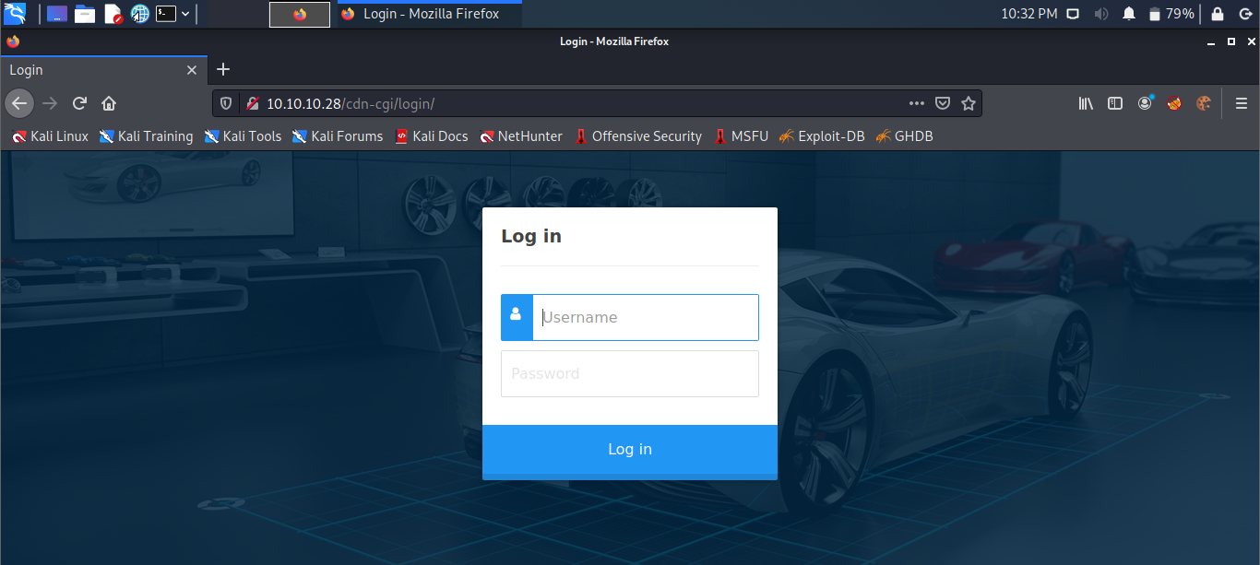The width and height of the screenshot is (1260, 565).
Task: Bookmark this page with the star icon
Action: (969, 103)
